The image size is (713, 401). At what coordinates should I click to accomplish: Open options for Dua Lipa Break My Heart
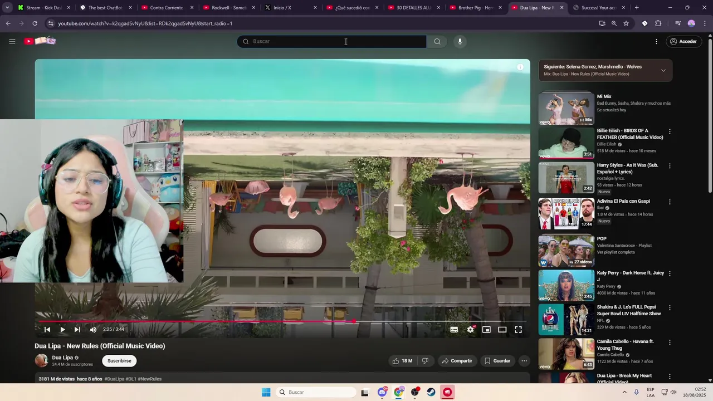pyautogui.click(x=670, y=376)
